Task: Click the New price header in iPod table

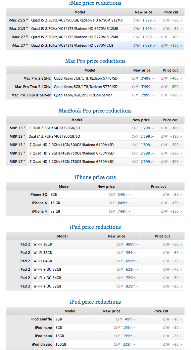Action: point(111,311)
